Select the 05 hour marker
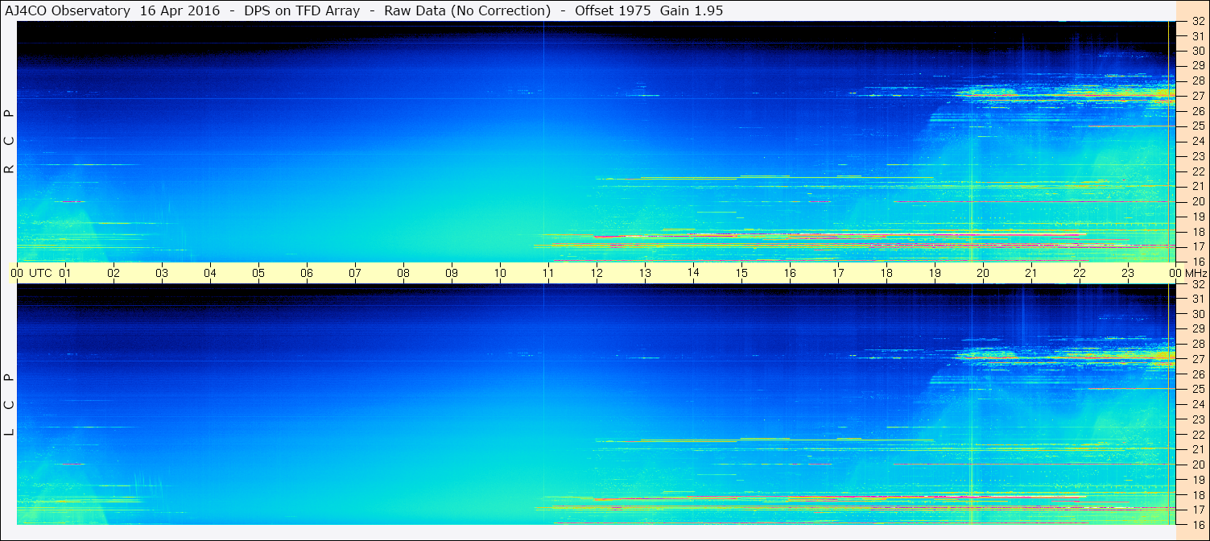The height and width of the screenshot is (541, 1210). click(x=258, y=273)
